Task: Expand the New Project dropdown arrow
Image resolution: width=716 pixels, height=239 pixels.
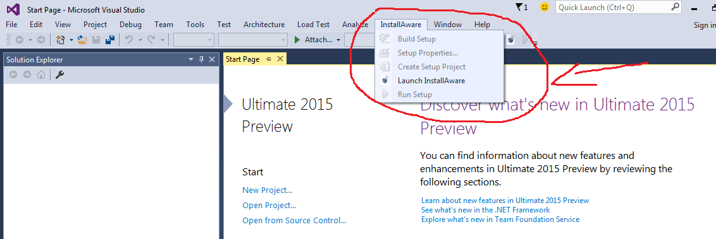Action: click(x=71, y=40)
